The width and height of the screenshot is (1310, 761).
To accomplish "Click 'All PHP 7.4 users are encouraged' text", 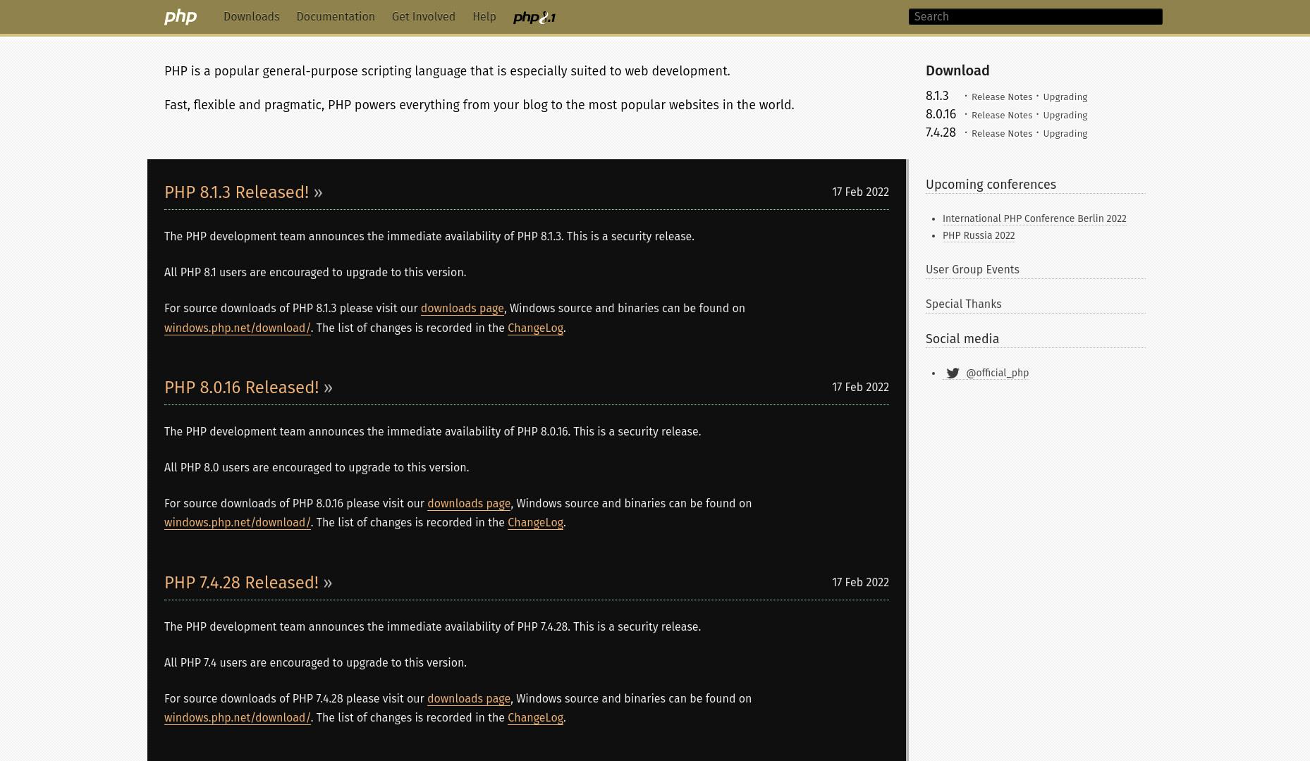I will point(315,663).
